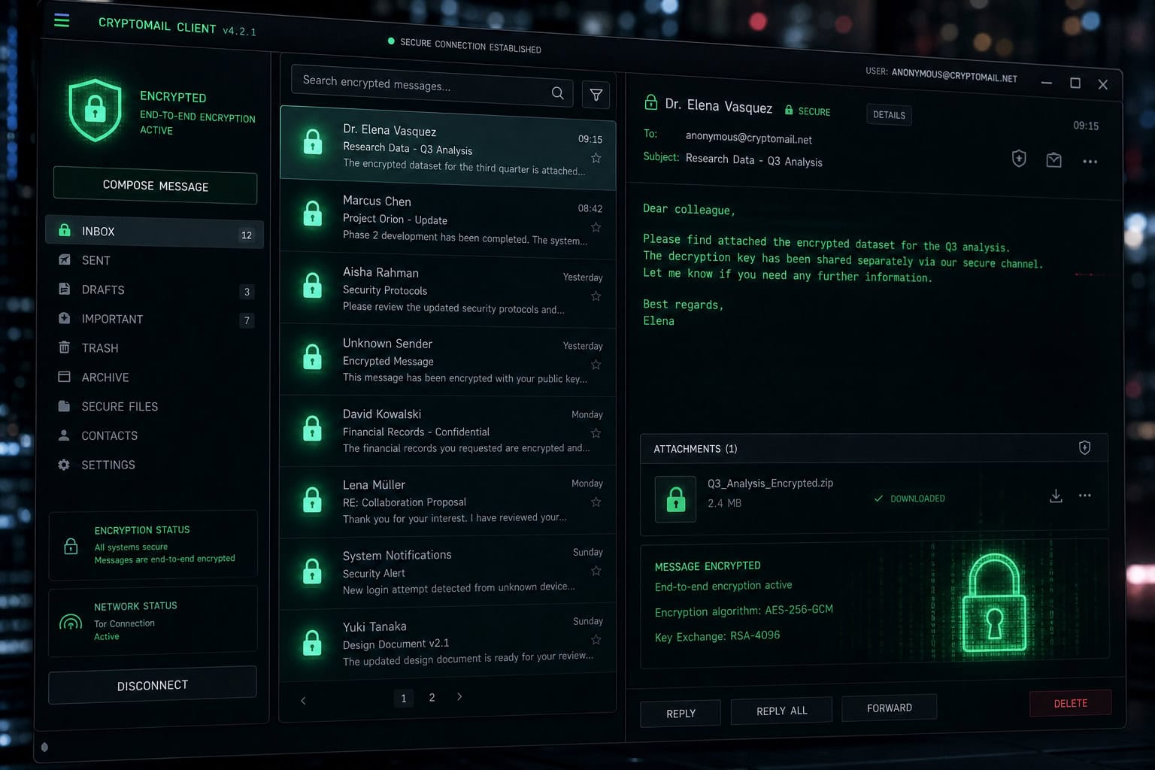Viewport: 1155px width, 770px height.
Task: Click the Reply button
Action: coord(681,714)
